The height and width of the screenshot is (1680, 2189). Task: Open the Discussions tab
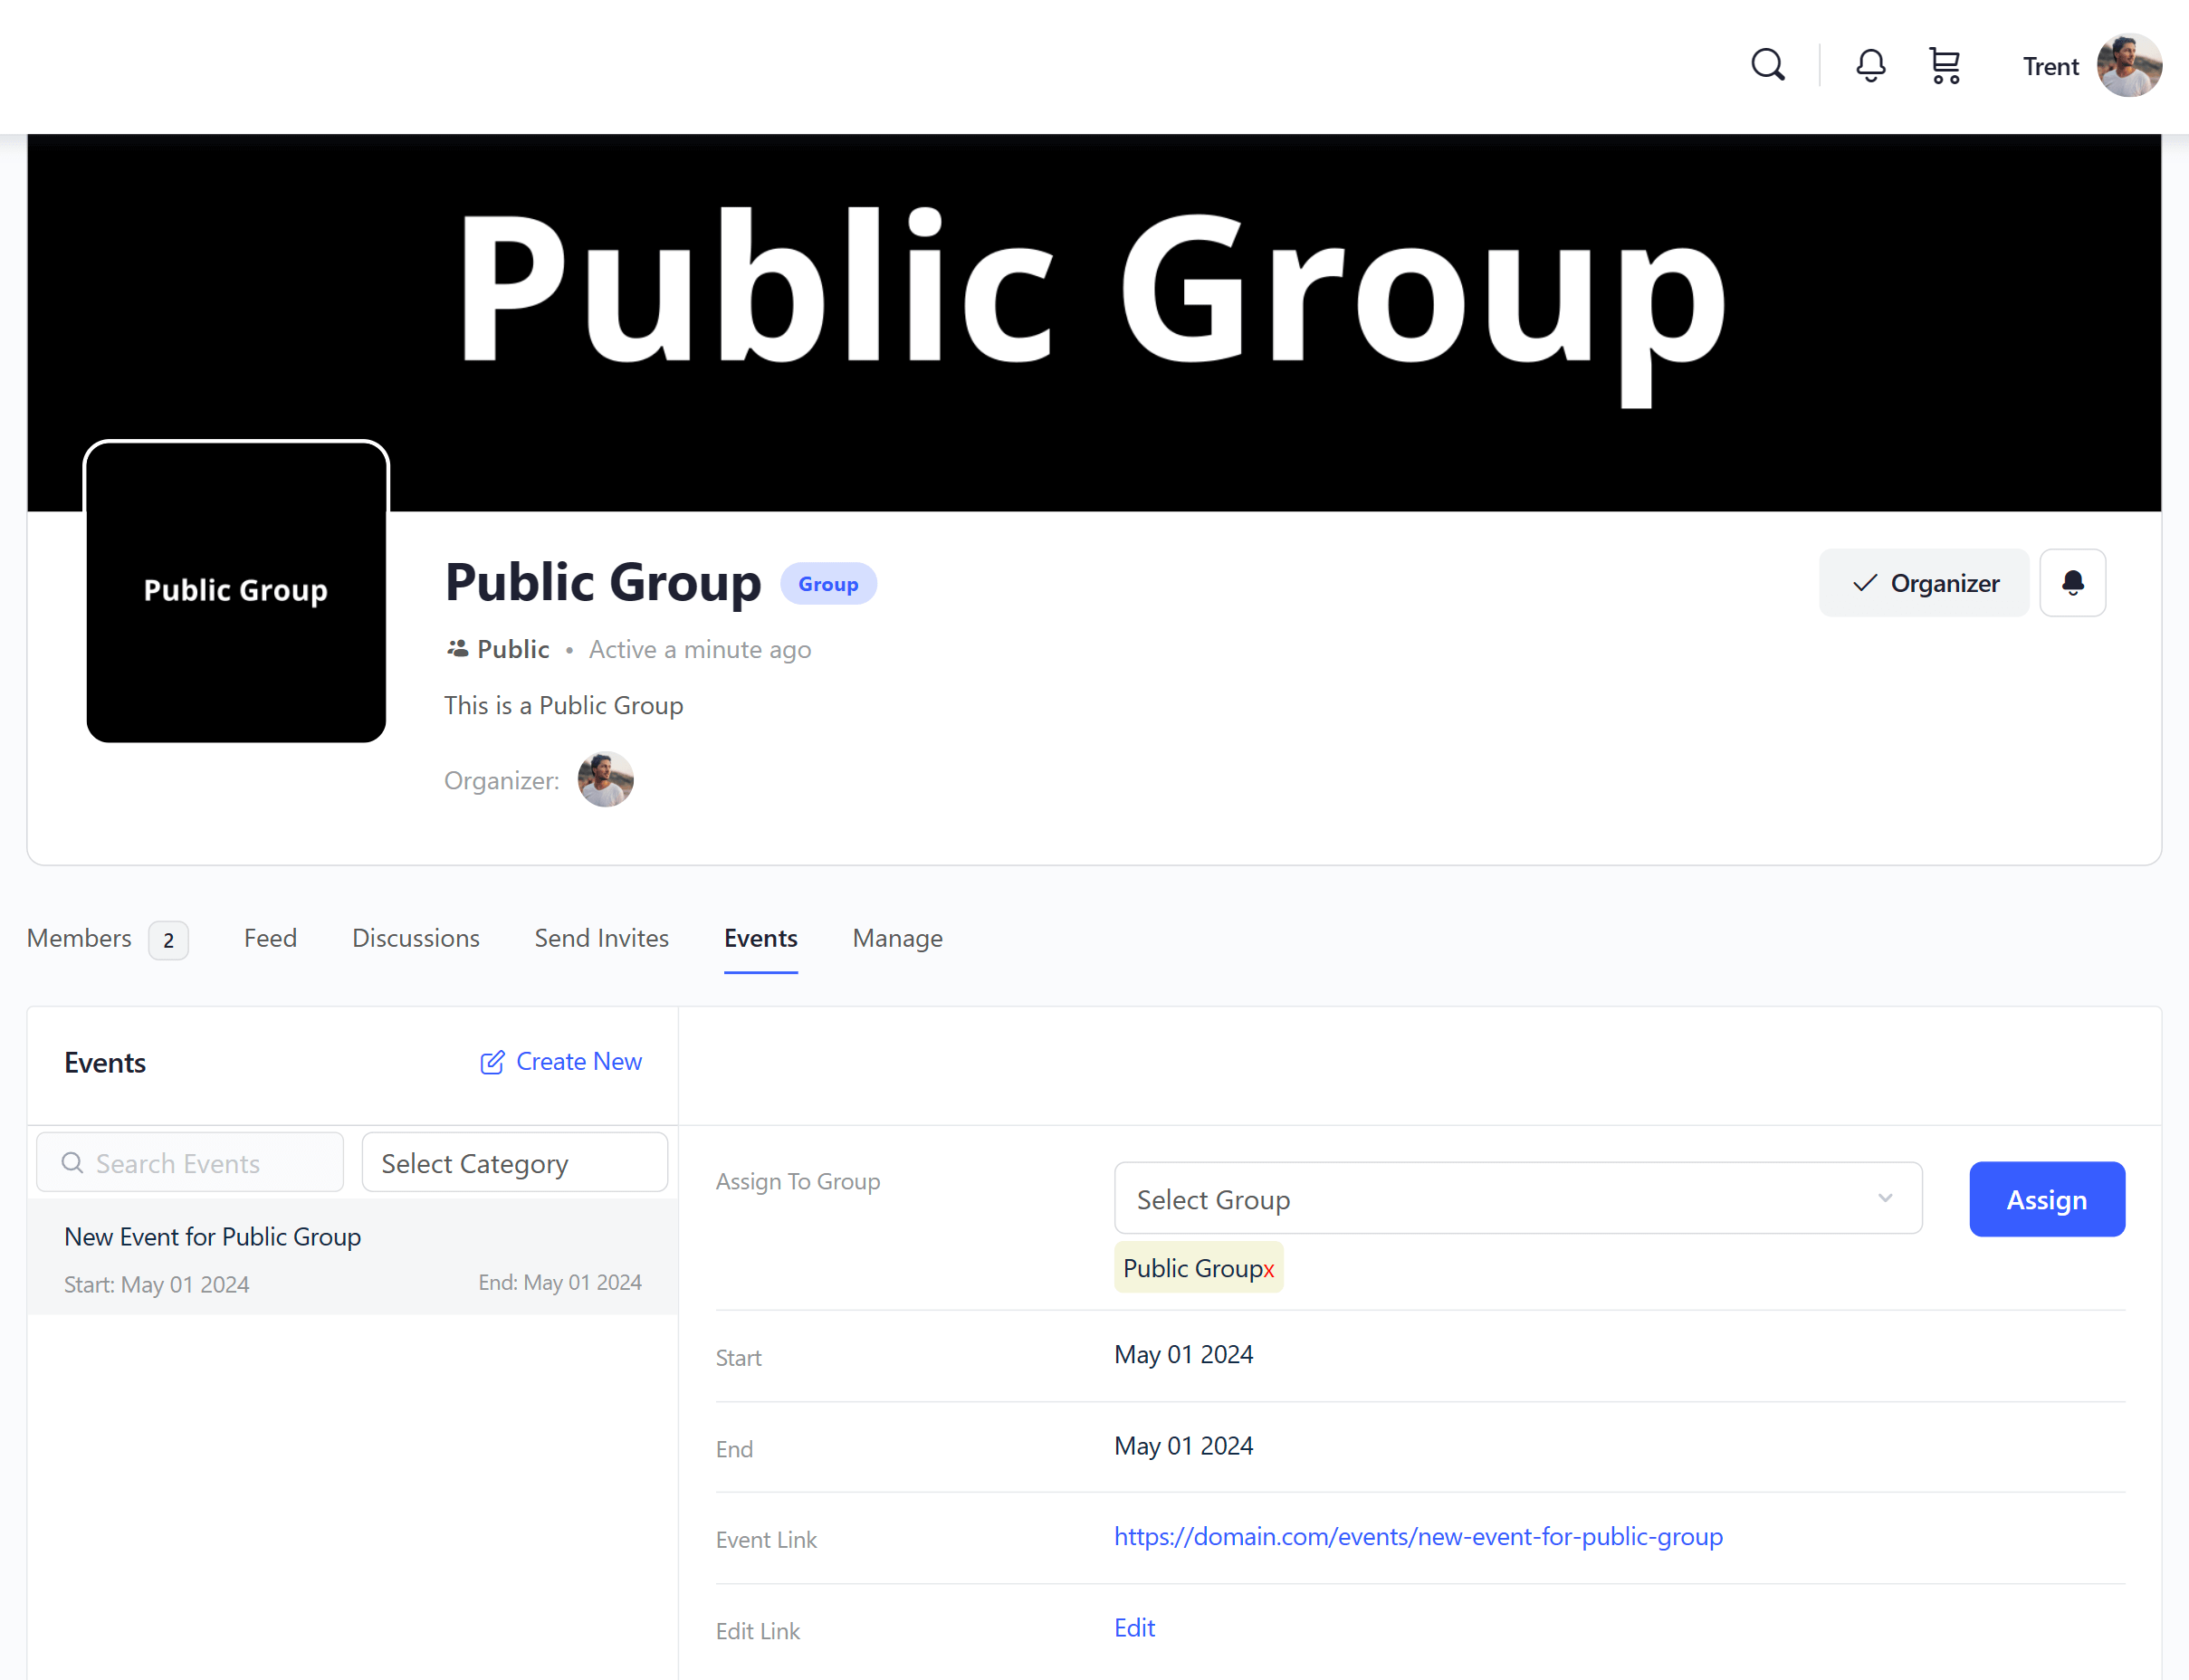pos(416,938)
